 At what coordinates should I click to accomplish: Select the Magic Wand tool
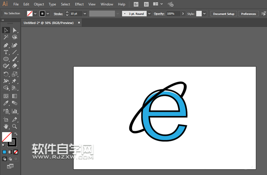[x=6, y=37]
